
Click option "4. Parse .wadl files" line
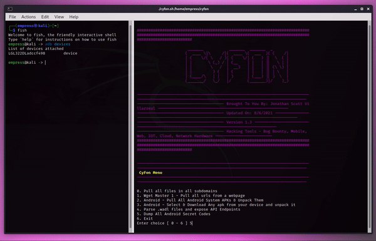(x=189, y=209)
